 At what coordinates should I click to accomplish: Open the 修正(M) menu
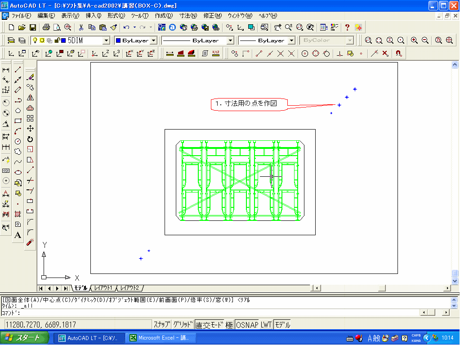212,16
